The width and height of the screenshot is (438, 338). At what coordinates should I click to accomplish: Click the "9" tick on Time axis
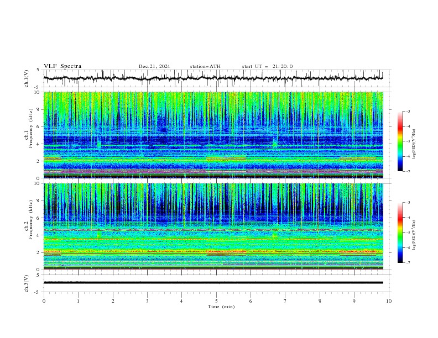point(354,301)
